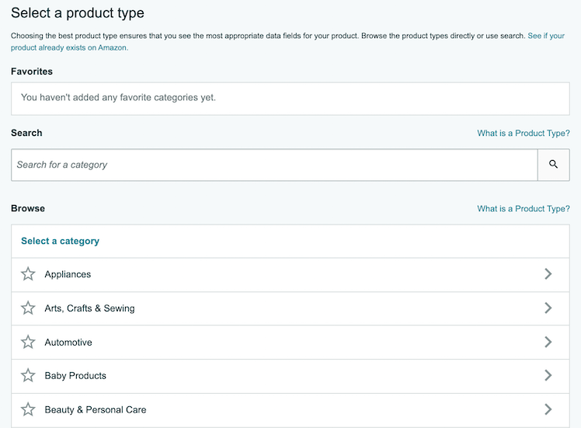The width and height of the screenshot is (581, 428).
Task: Follow 'See if your product already exists' link
Action: [x=545, y=37]
